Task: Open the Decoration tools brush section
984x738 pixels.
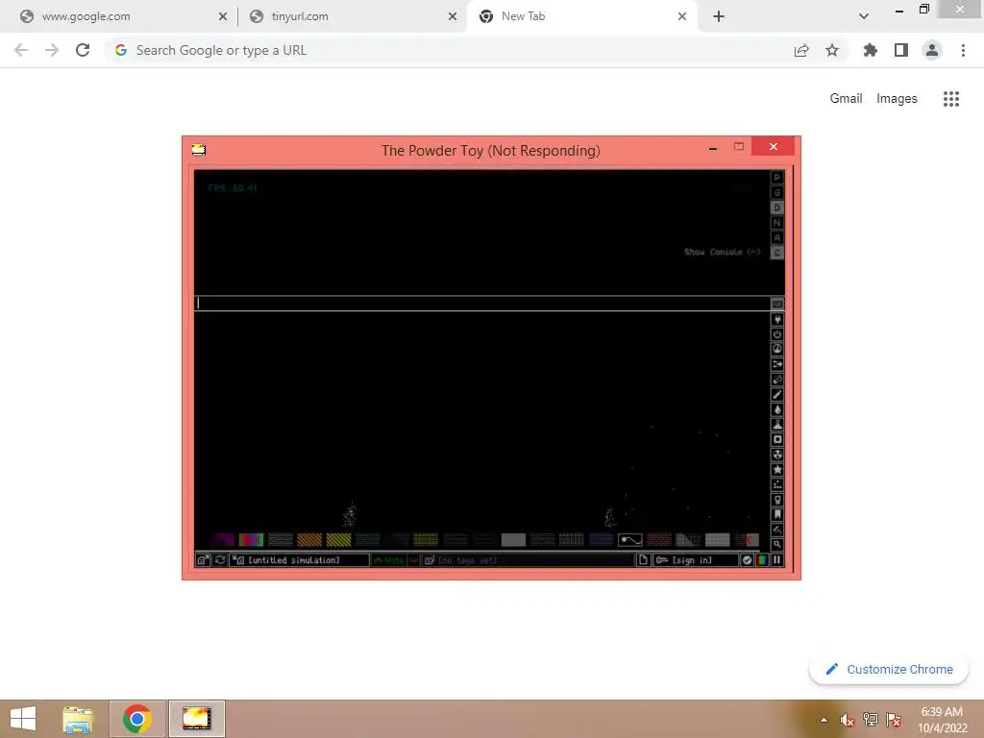Action: click(776, 530)
